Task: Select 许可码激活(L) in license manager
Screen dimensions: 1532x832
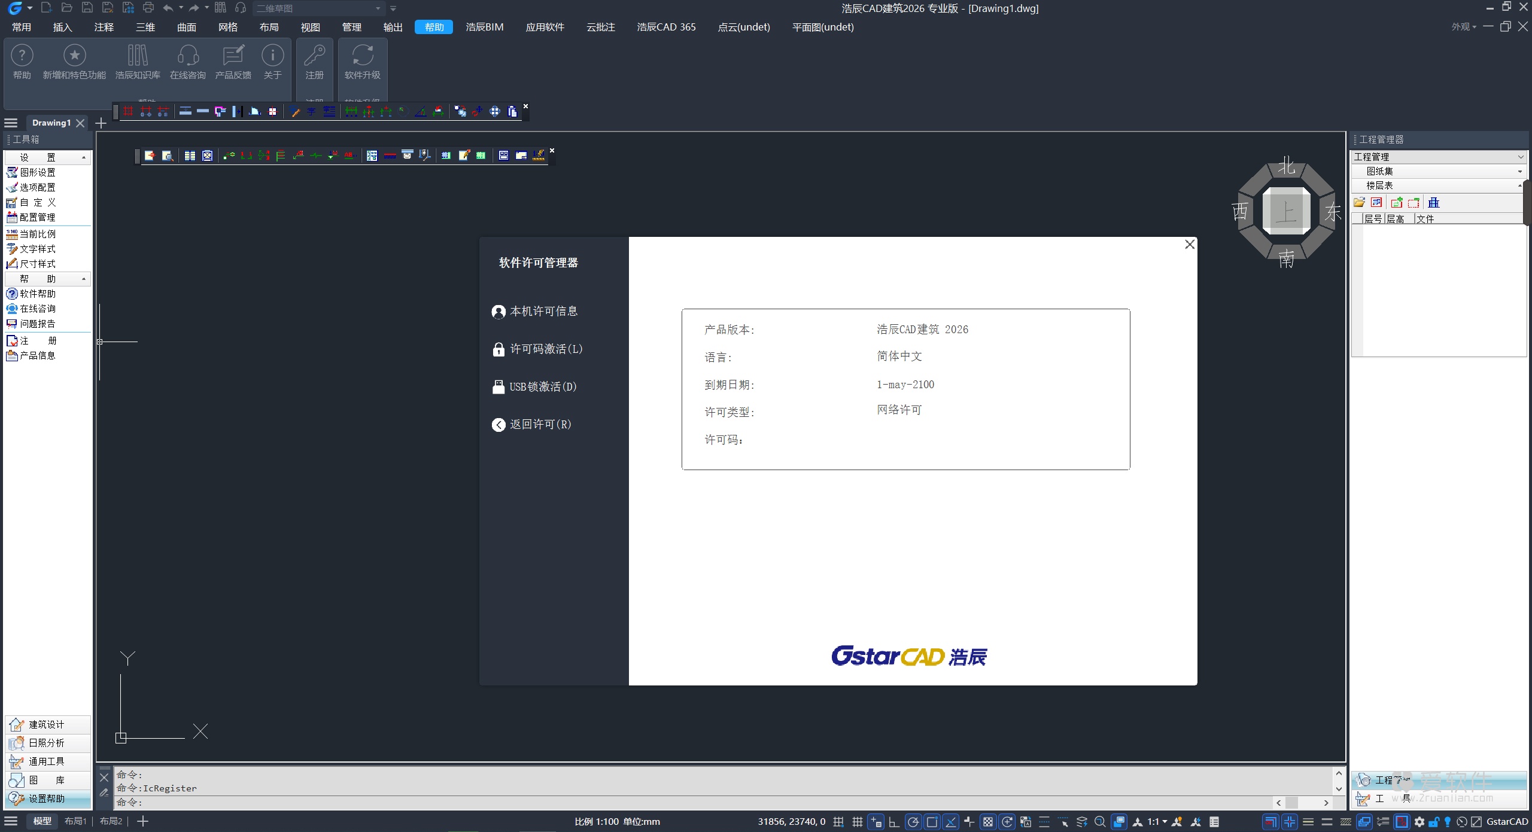Action: 545,349
